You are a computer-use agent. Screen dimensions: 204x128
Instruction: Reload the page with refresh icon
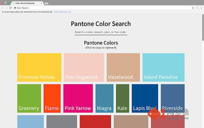[11, 8]
